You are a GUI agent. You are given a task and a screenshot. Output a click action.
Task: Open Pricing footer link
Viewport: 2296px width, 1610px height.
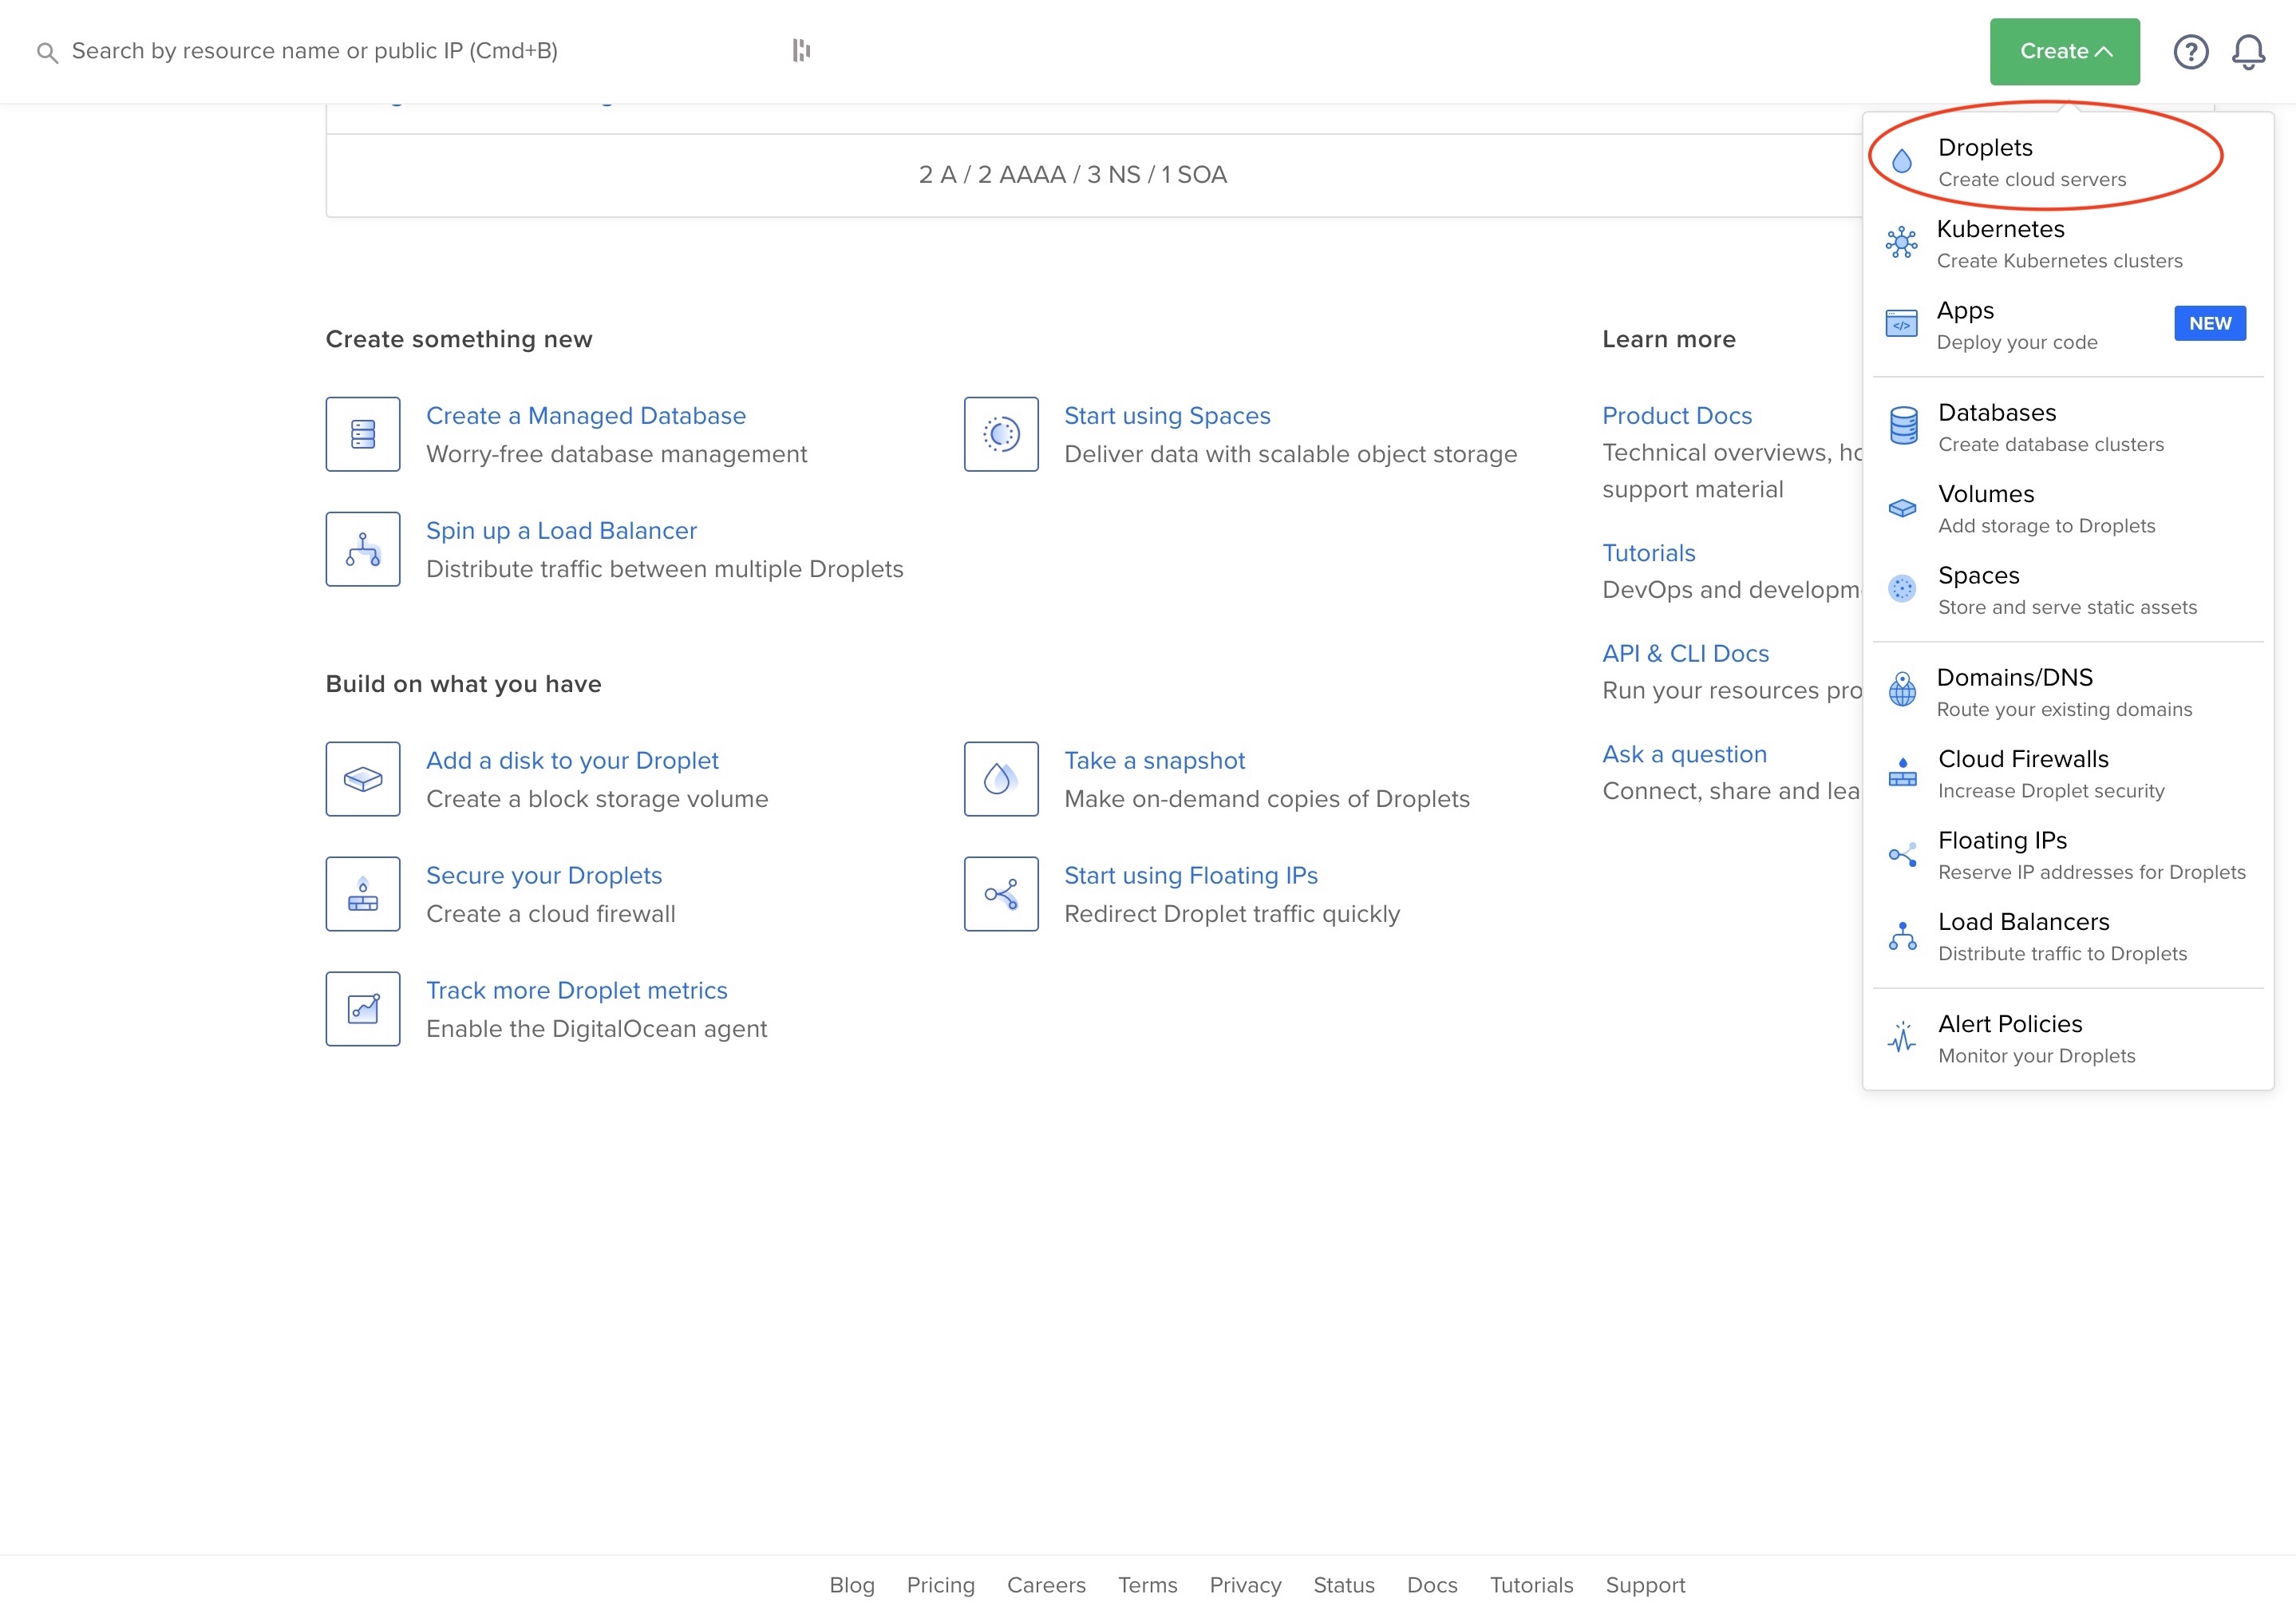click(940, 1585)
